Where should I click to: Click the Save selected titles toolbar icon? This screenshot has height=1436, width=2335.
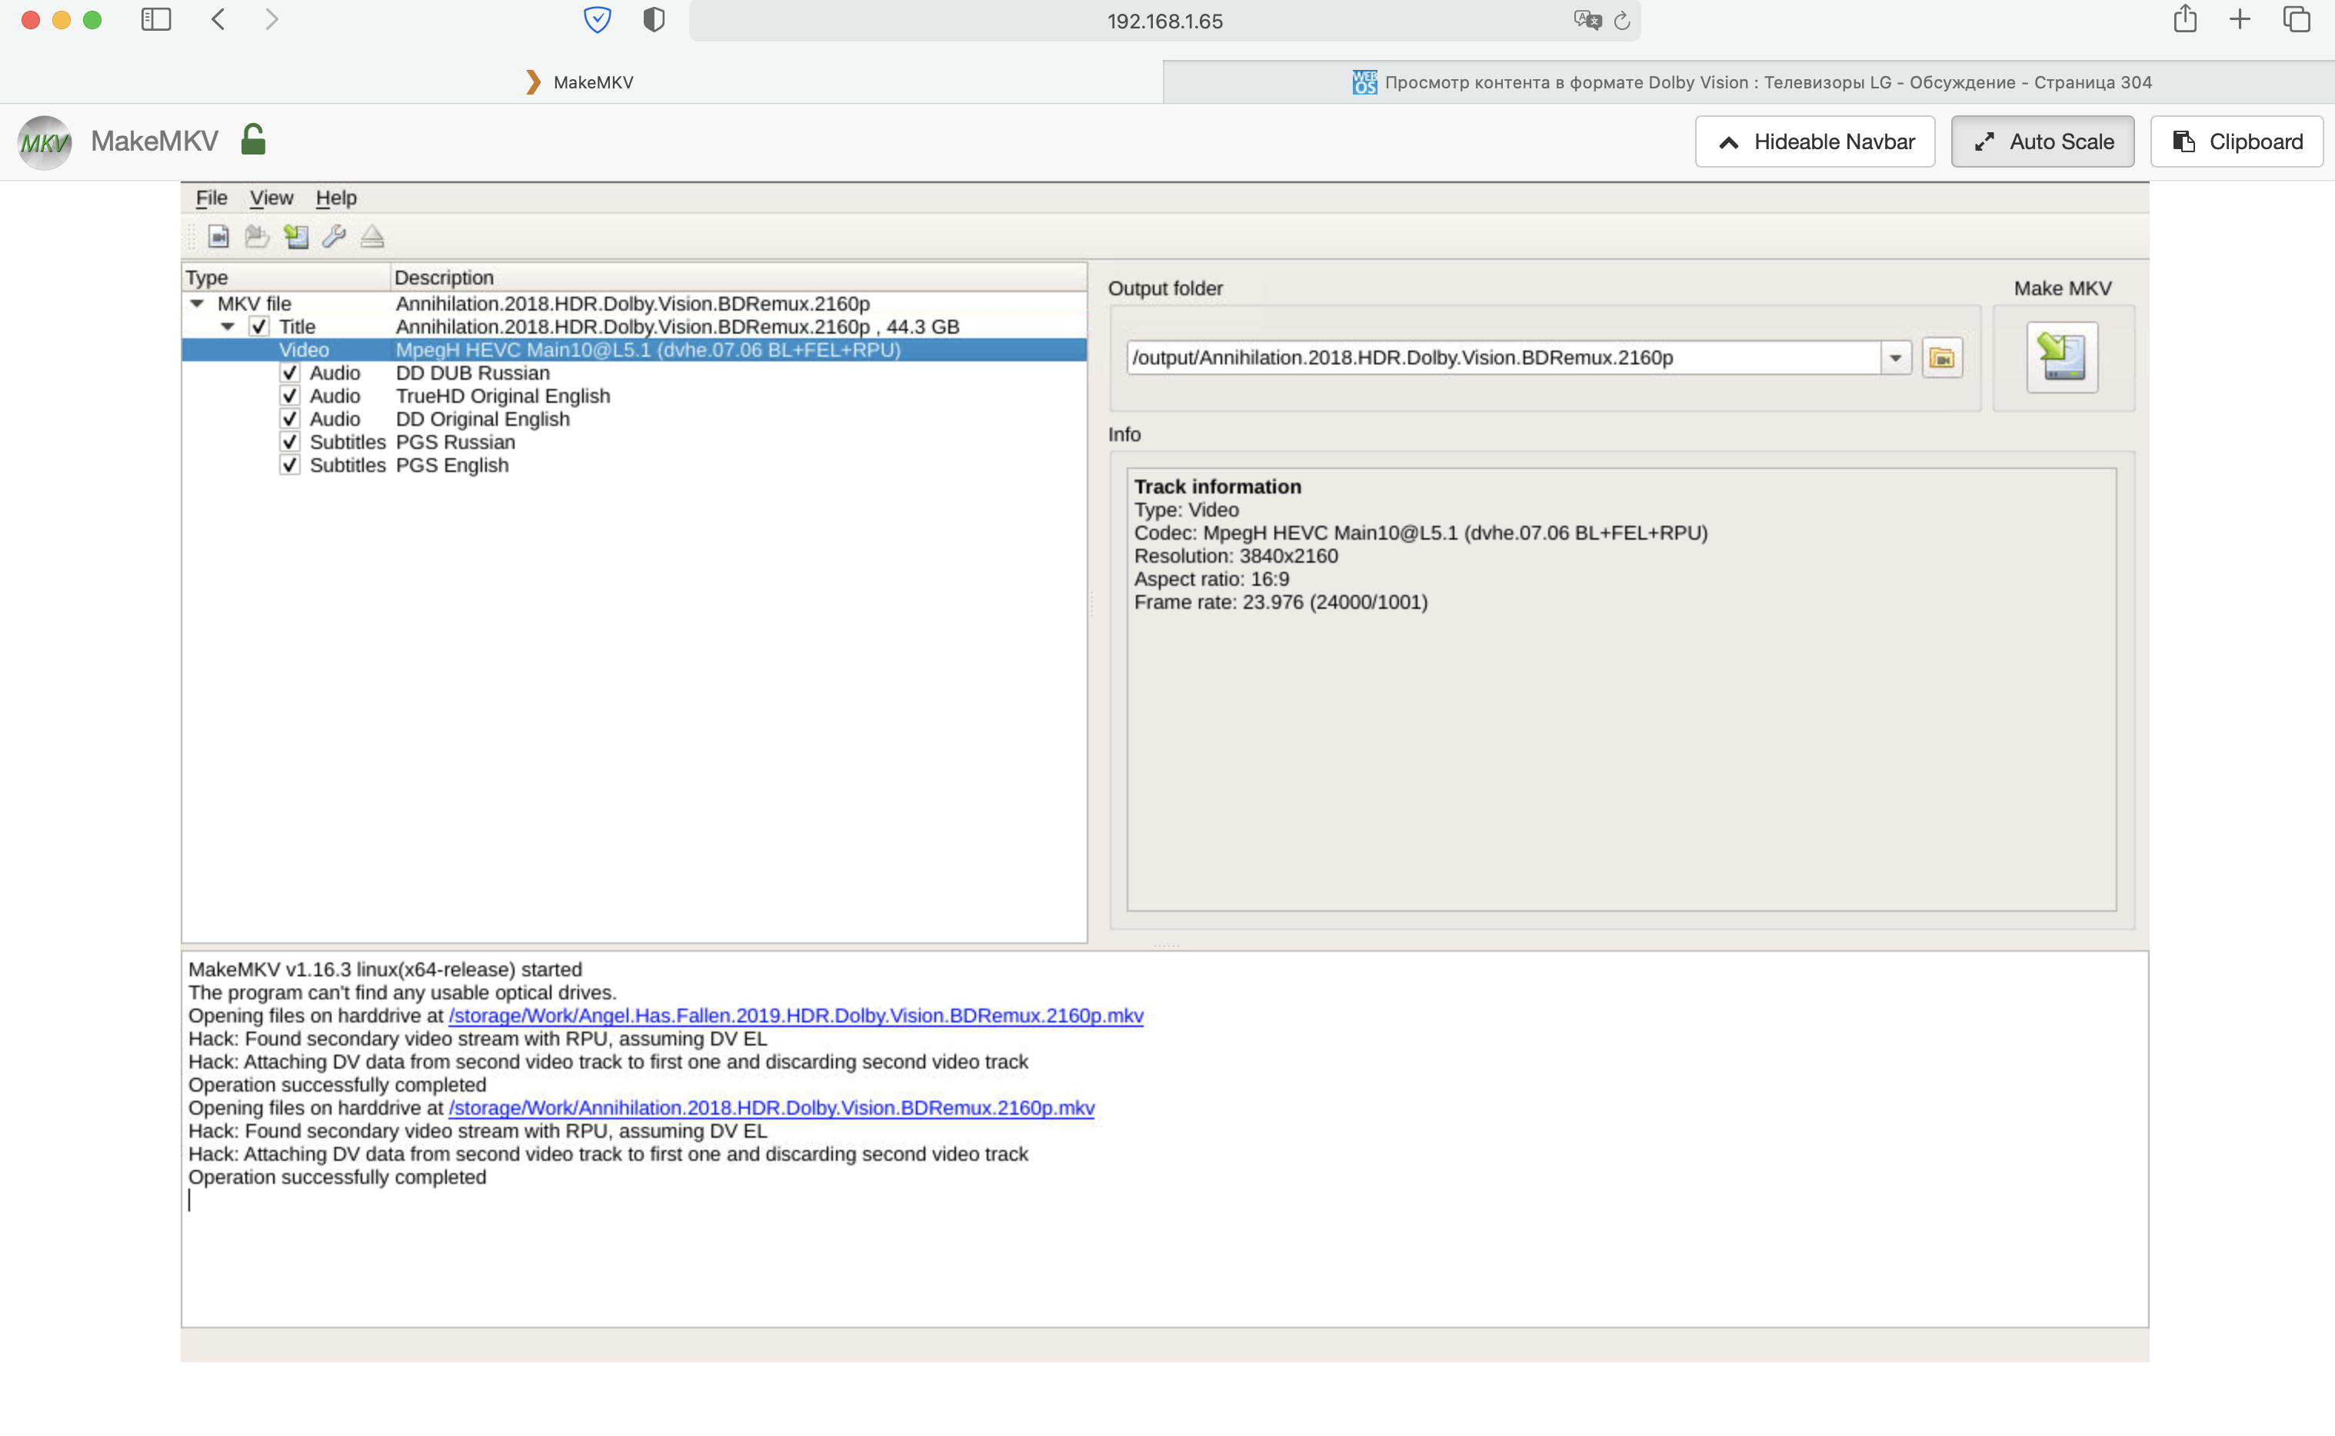[296, 235]
